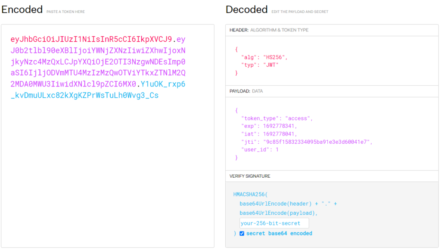Click the purple payload segment of the encoded token
The image size is (441, 250).
coord(98,62)
